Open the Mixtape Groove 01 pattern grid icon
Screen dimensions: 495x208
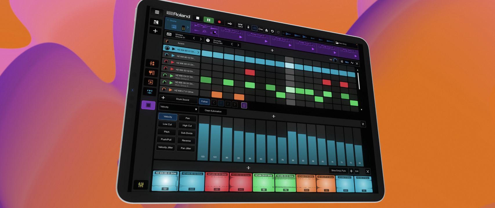[x=169, y=34]
